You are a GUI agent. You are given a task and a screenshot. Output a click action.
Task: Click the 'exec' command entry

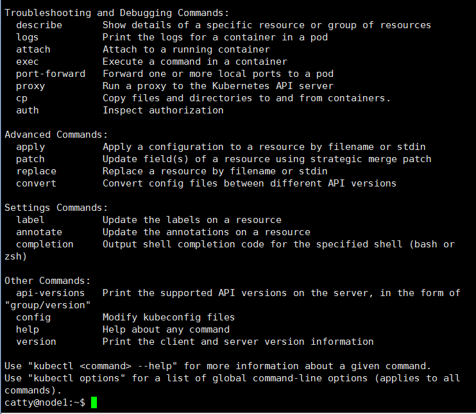coord(28,62)
